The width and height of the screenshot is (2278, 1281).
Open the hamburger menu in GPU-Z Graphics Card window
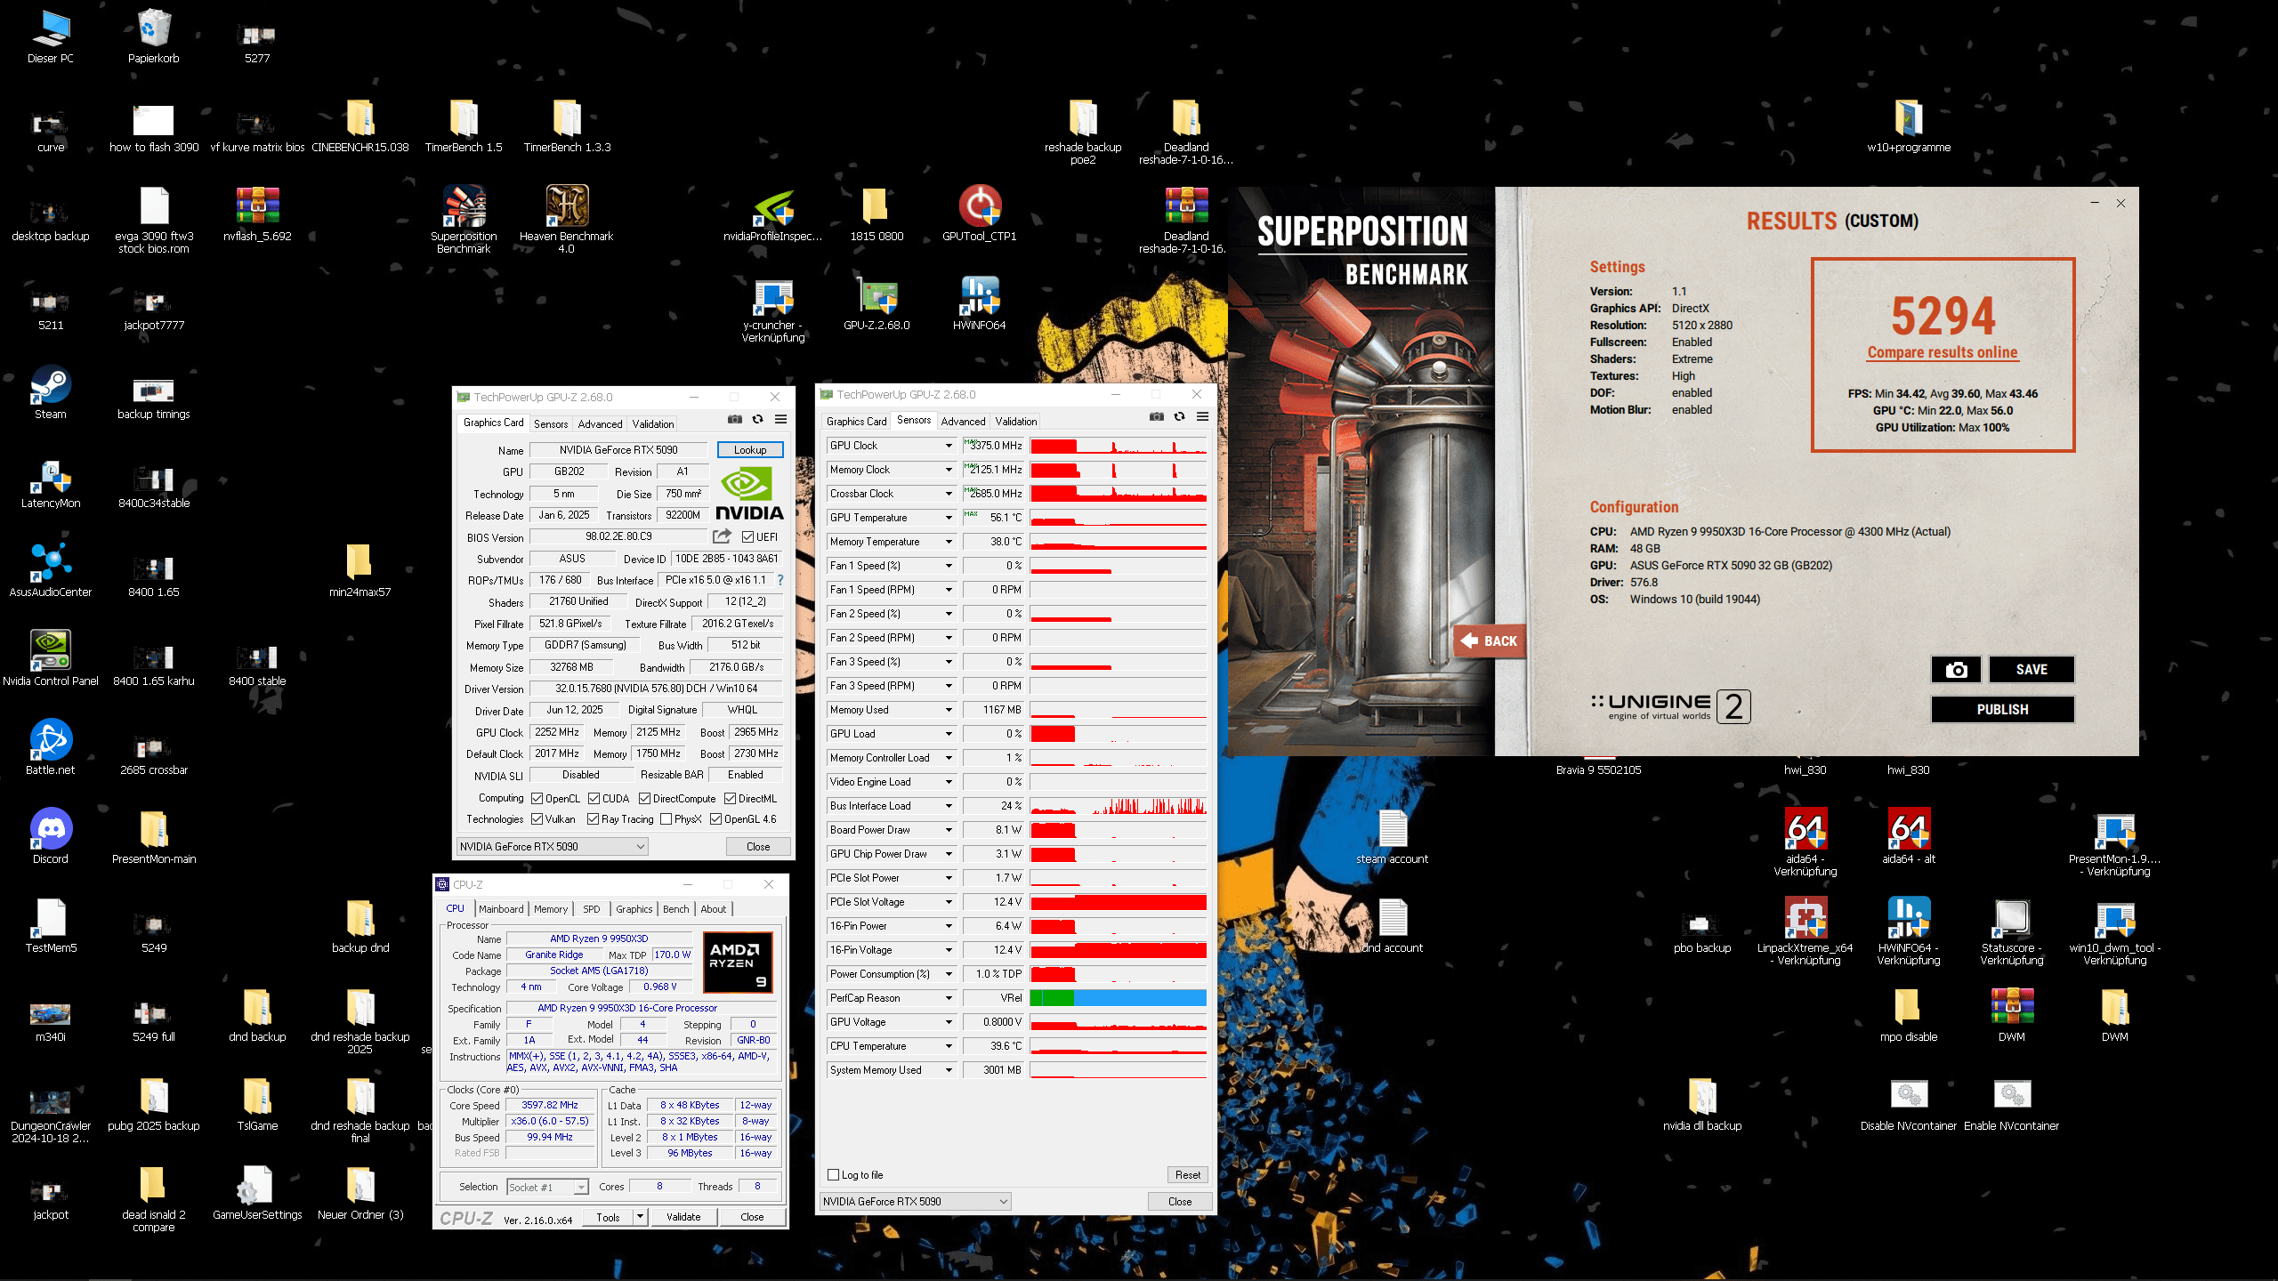(780, 419)
